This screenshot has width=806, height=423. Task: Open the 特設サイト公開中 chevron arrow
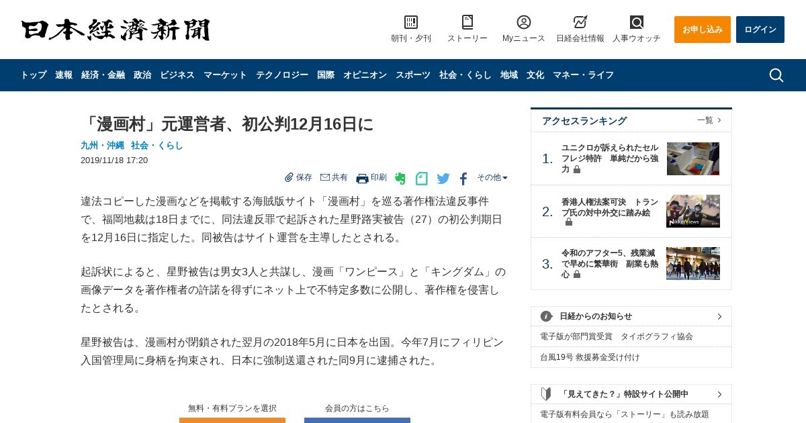point(719,394)
